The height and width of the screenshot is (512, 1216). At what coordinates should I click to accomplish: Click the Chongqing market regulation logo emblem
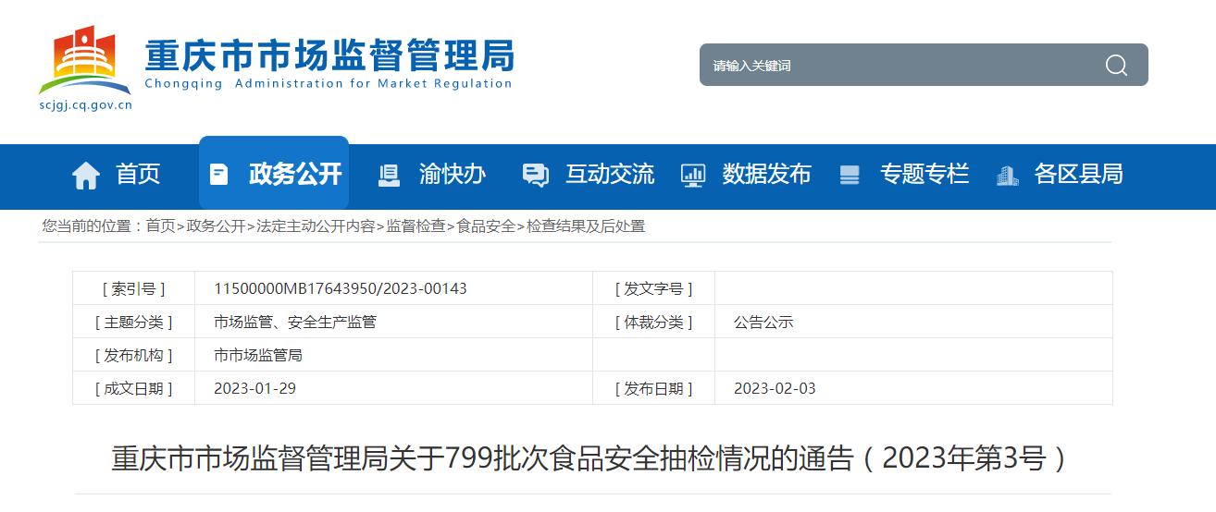click(84, 60)
